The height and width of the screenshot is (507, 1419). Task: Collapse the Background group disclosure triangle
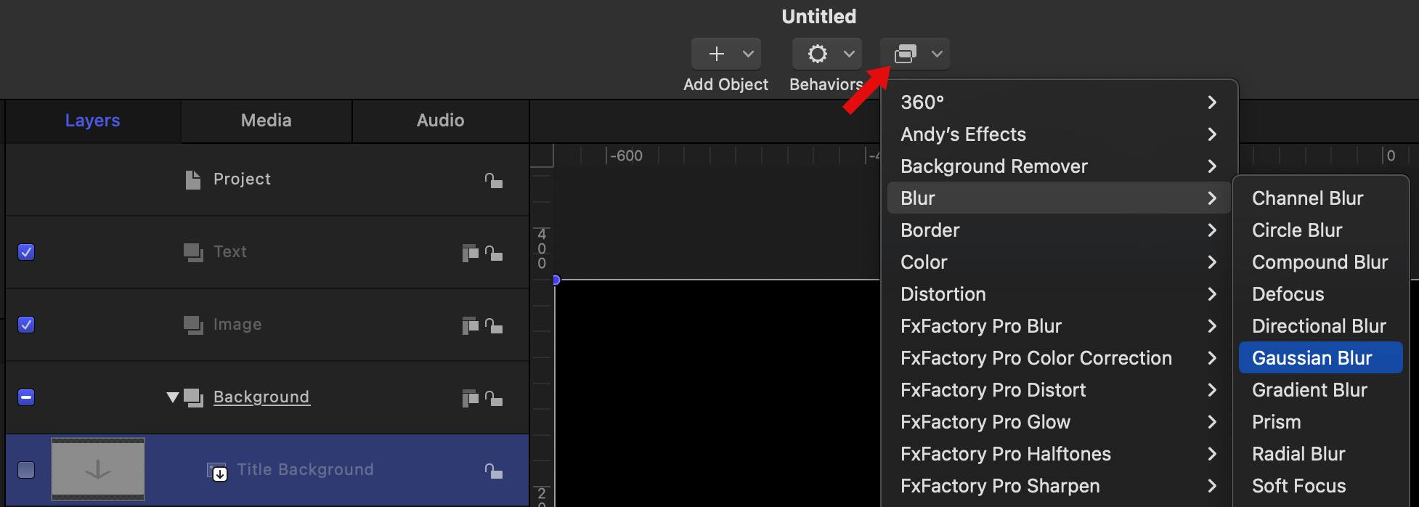coord(172,397)
